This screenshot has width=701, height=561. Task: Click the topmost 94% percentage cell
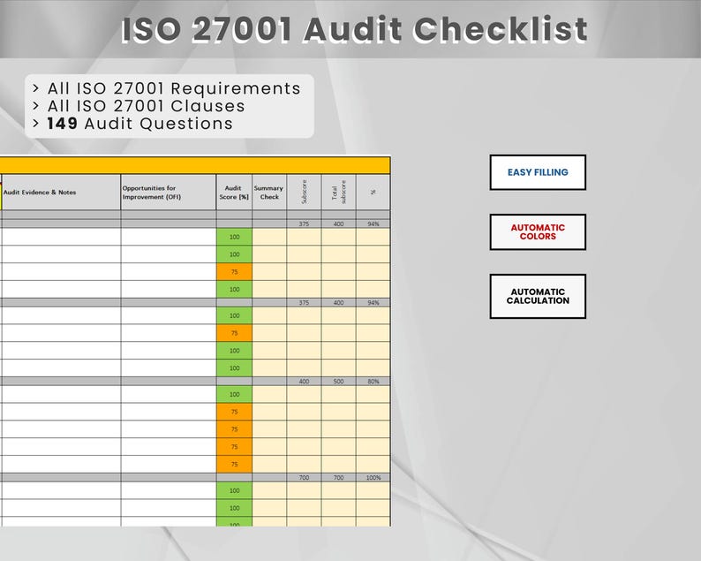pyautogui.click(x=373, y=224)
